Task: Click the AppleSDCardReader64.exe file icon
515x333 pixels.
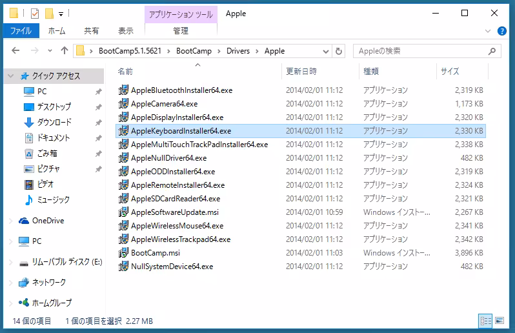Action: point(123,199)
